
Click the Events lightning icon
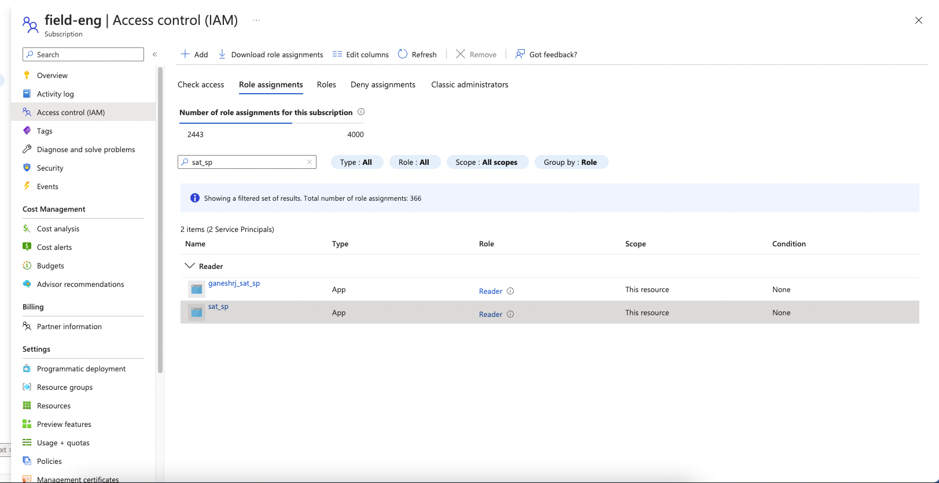click(27, 186)
